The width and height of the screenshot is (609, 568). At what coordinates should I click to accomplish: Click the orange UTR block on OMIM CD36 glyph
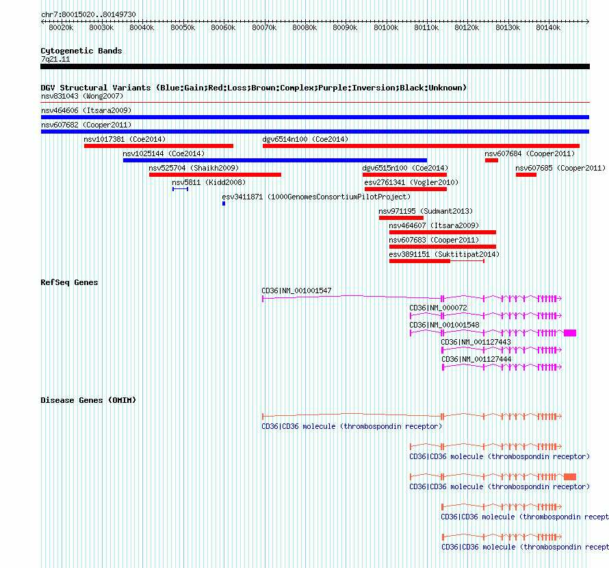pyautogui.click(x=570, y=477)
